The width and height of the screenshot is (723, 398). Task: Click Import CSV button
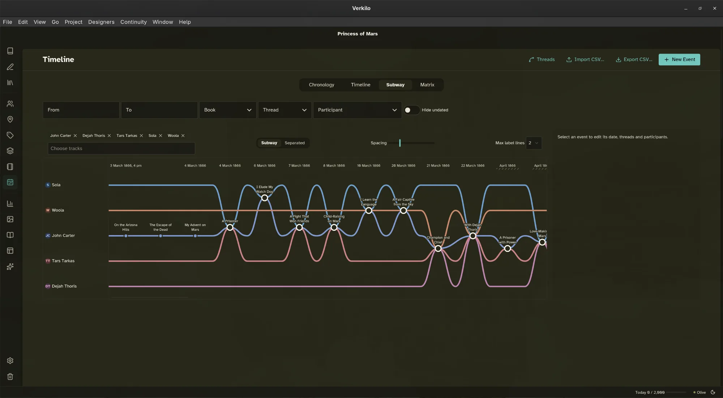(x=585, y=59)
